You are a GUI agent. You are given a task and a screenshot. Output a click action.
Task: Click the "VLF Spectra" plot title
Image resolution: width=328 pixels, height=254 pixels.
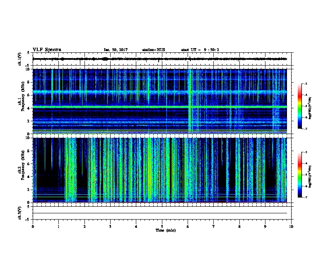click(x=47, y=50)
